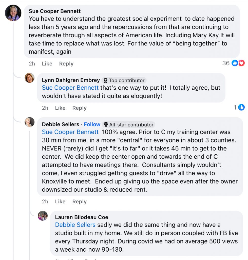Like Debbie Sellers' comment
The width and height of the screenshot is (248, 260).
60,201
